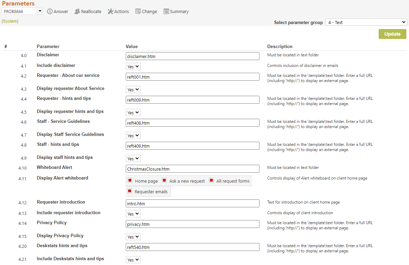Click the 'Parameter' column header
Image resolution: width=409 pixels, height=265 pixels.
[48, 46]
